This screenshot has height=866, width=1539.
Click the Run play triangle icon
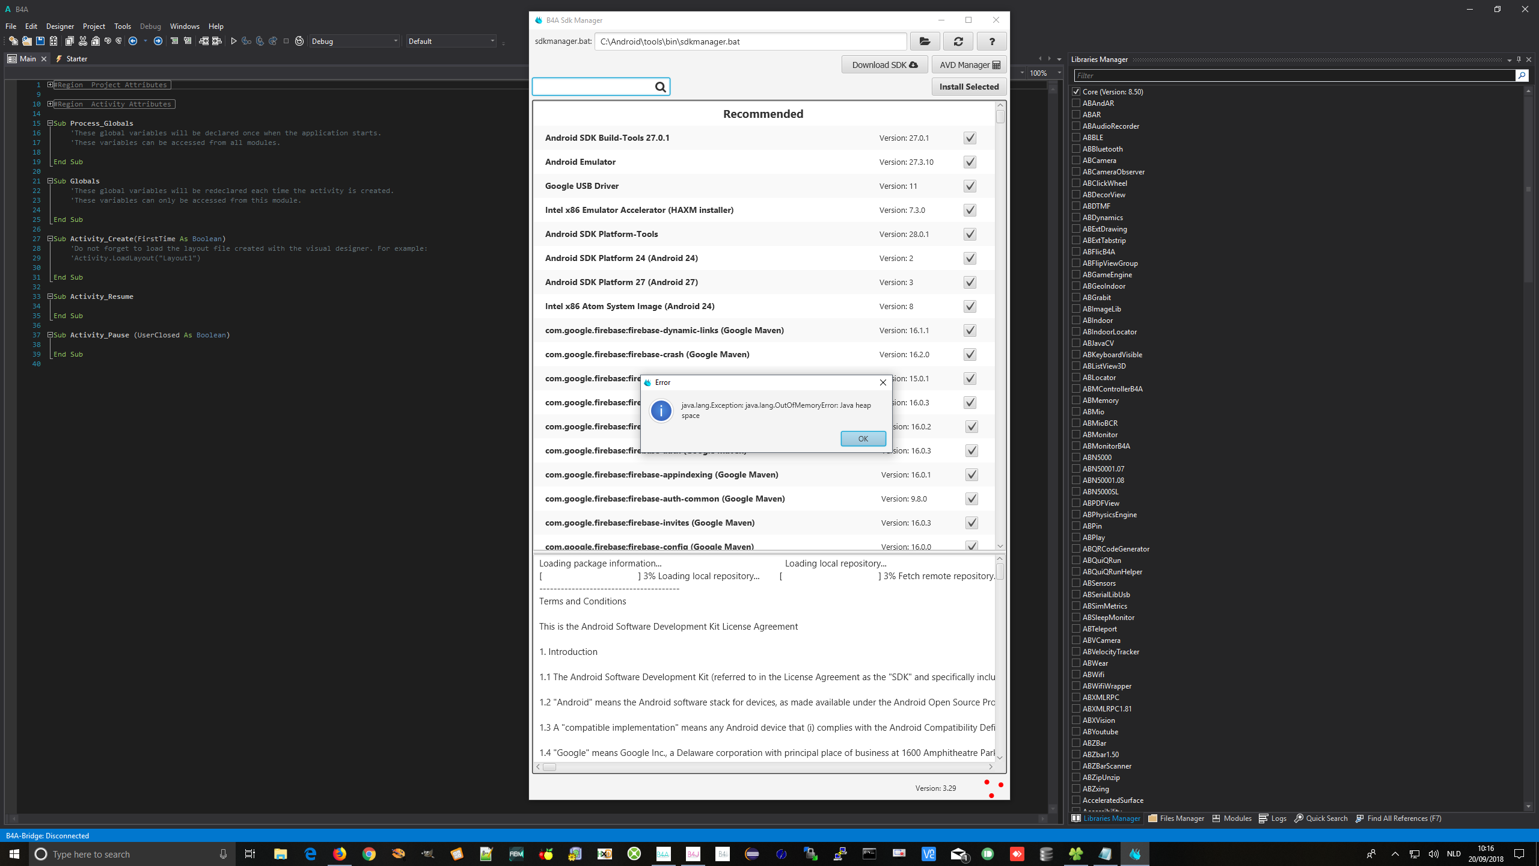(x=234, y=41)
